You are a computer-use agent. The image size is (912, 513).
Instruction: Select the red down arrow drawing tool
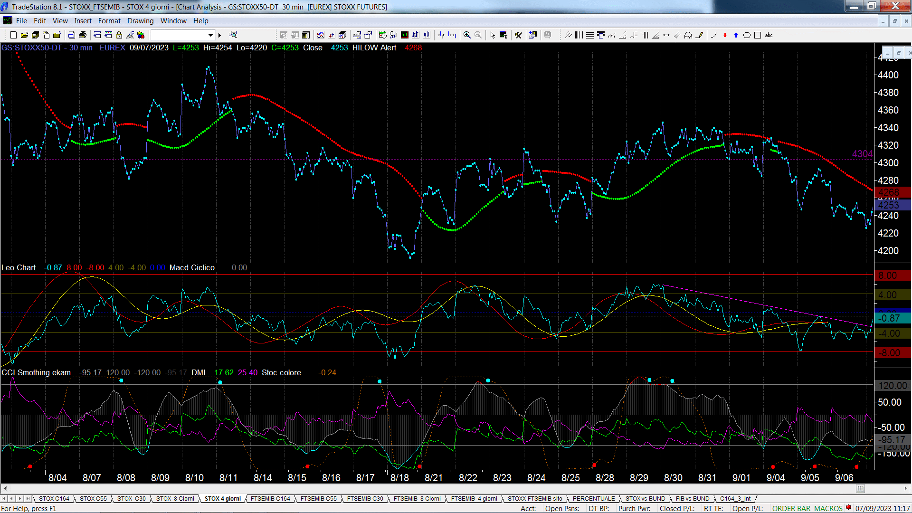(x=725, y=35)
